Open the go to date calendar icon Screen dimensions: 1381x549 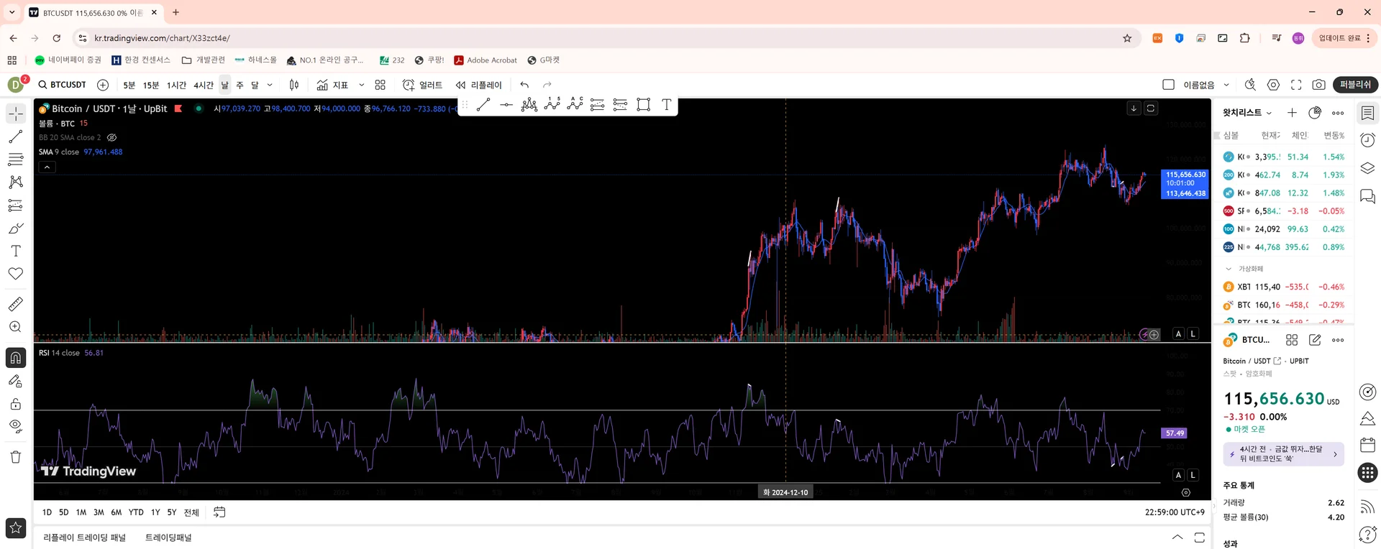pos(219,512)
